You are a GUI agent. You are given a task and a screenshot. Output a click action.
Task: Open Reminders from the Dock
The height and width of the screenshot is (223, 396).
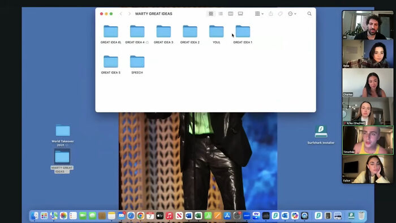(73, 216)
